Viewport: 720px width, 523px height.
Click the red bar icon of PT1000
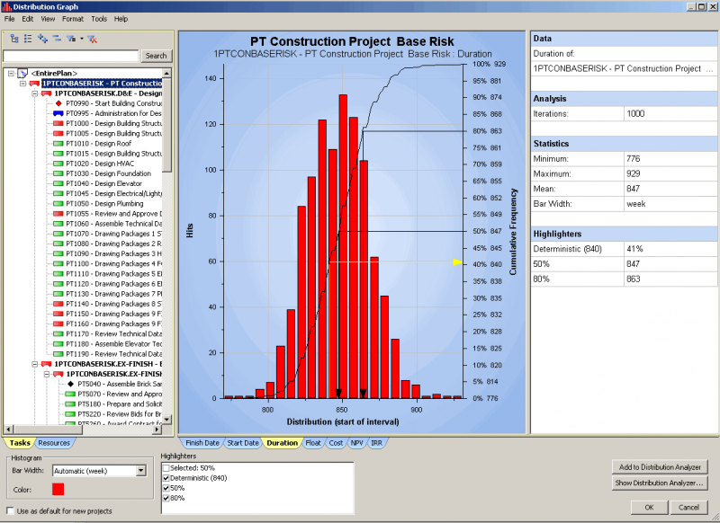[x=58, y=124]
